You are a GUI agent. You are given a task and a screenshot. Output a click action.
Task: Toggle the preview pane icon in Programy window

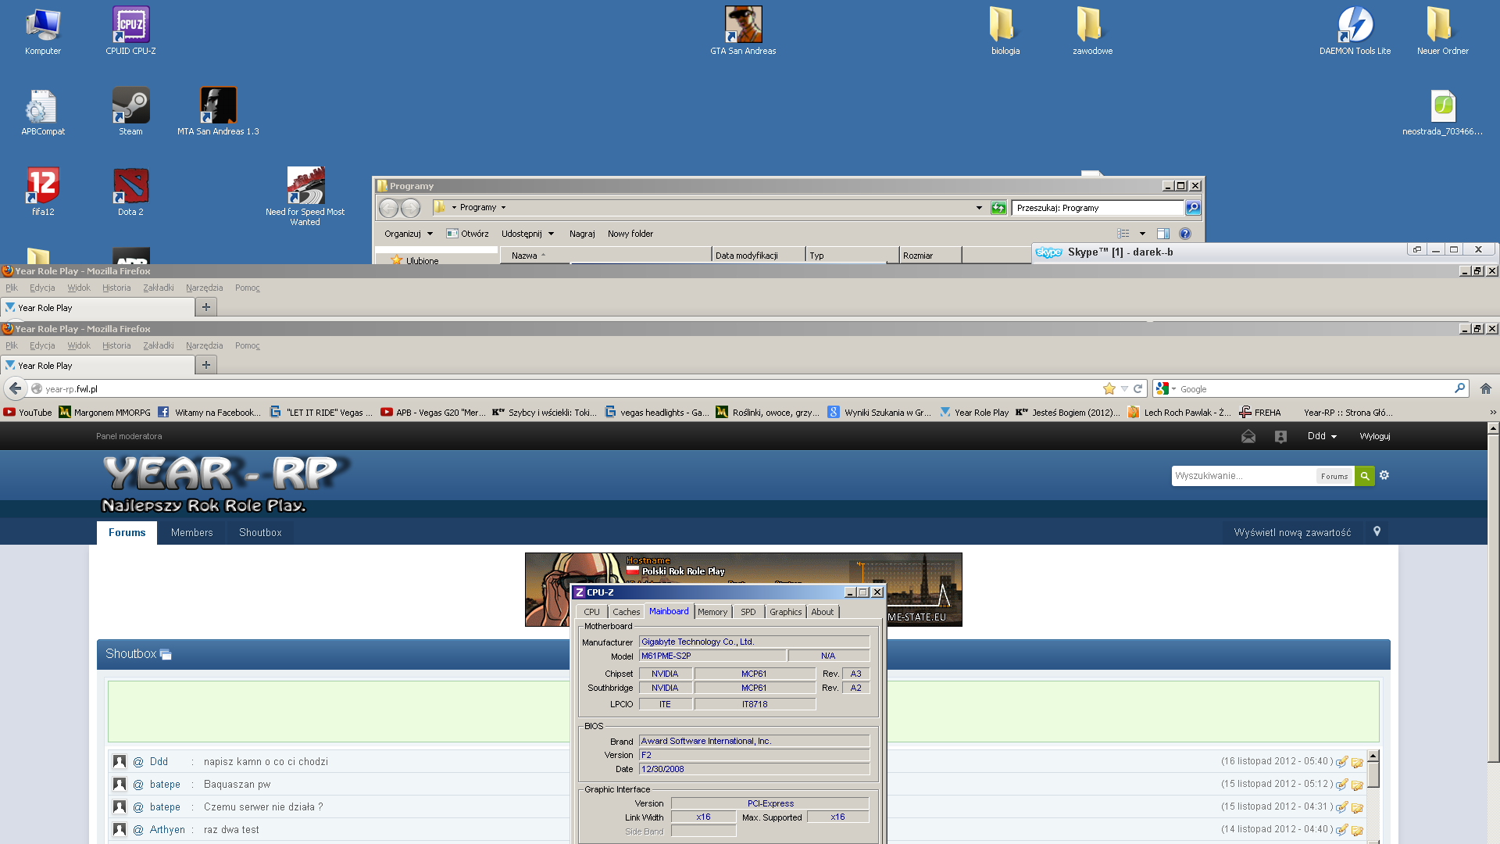1163,234
